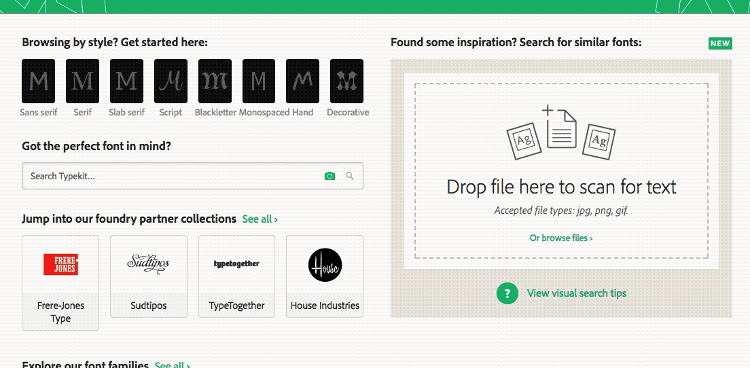The height and width of the screenshot is (368, 750).
Task: Click the Drop file here to scan text
Action: coord(561,187)
